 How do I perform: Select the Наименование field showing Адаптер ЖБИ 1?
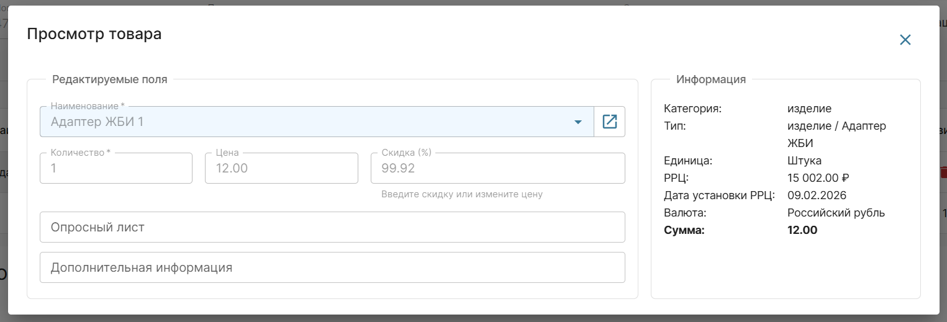[298, 122]
